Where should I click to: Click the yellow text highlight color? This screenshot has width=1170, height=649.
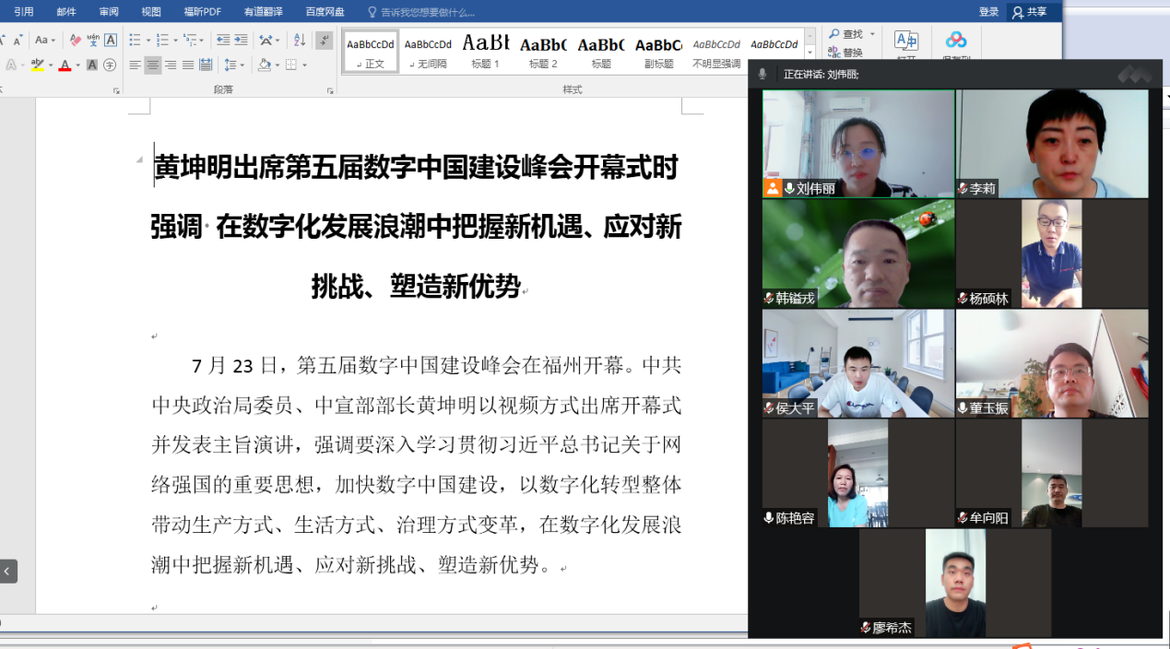coord(37,65)
